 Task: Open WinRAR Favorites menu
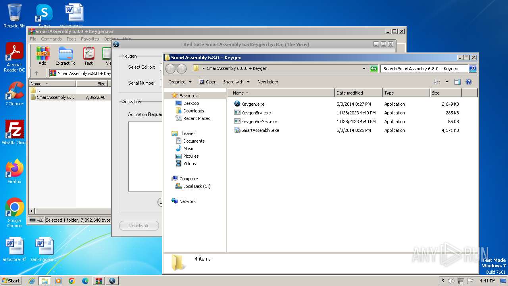[90, 39]
